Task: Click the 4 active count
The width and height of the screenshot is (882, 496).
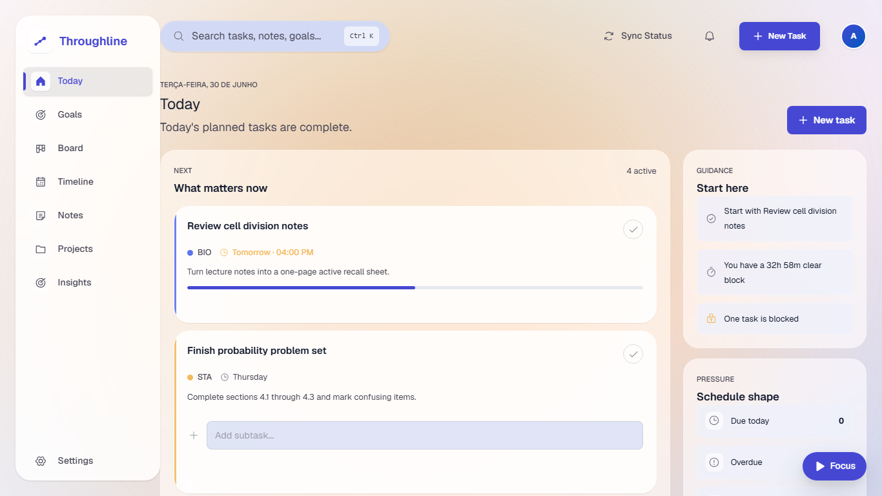Action: (x=641, y=171)
